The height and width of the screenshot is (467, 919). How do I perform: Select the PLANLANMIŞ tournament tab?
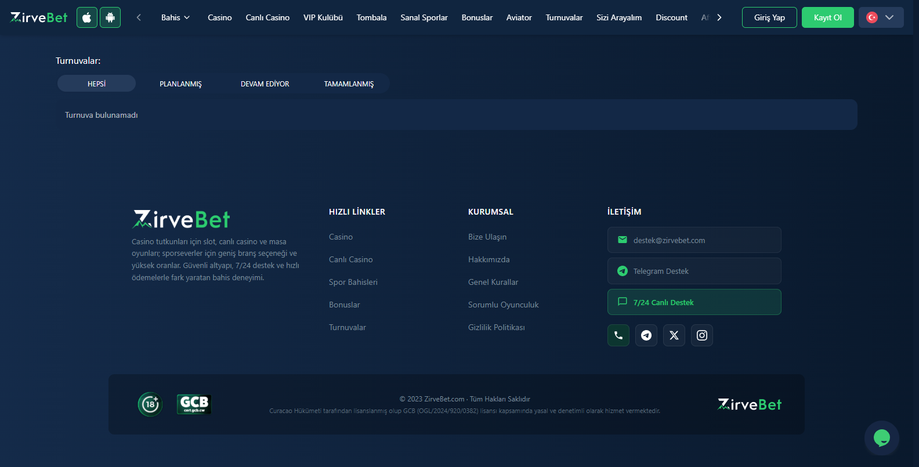[180, 84]
